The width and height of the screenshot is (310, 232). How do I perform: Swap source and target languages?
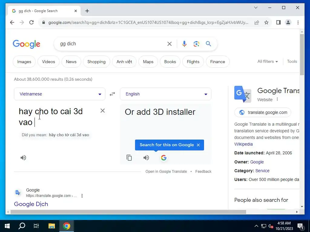pyautogui.click(x=112, y=94)
